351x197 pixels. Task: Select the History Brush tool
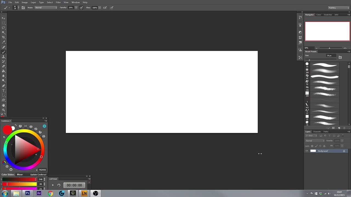[4, 62]
